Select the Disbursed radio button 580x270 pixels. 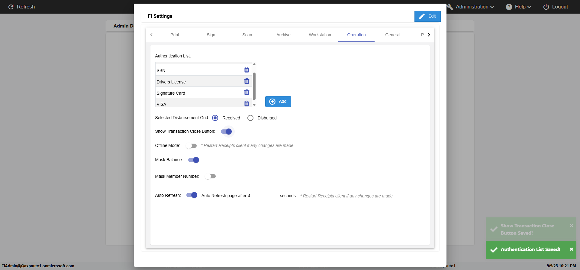pyautogui.click(x=250, y=118)
